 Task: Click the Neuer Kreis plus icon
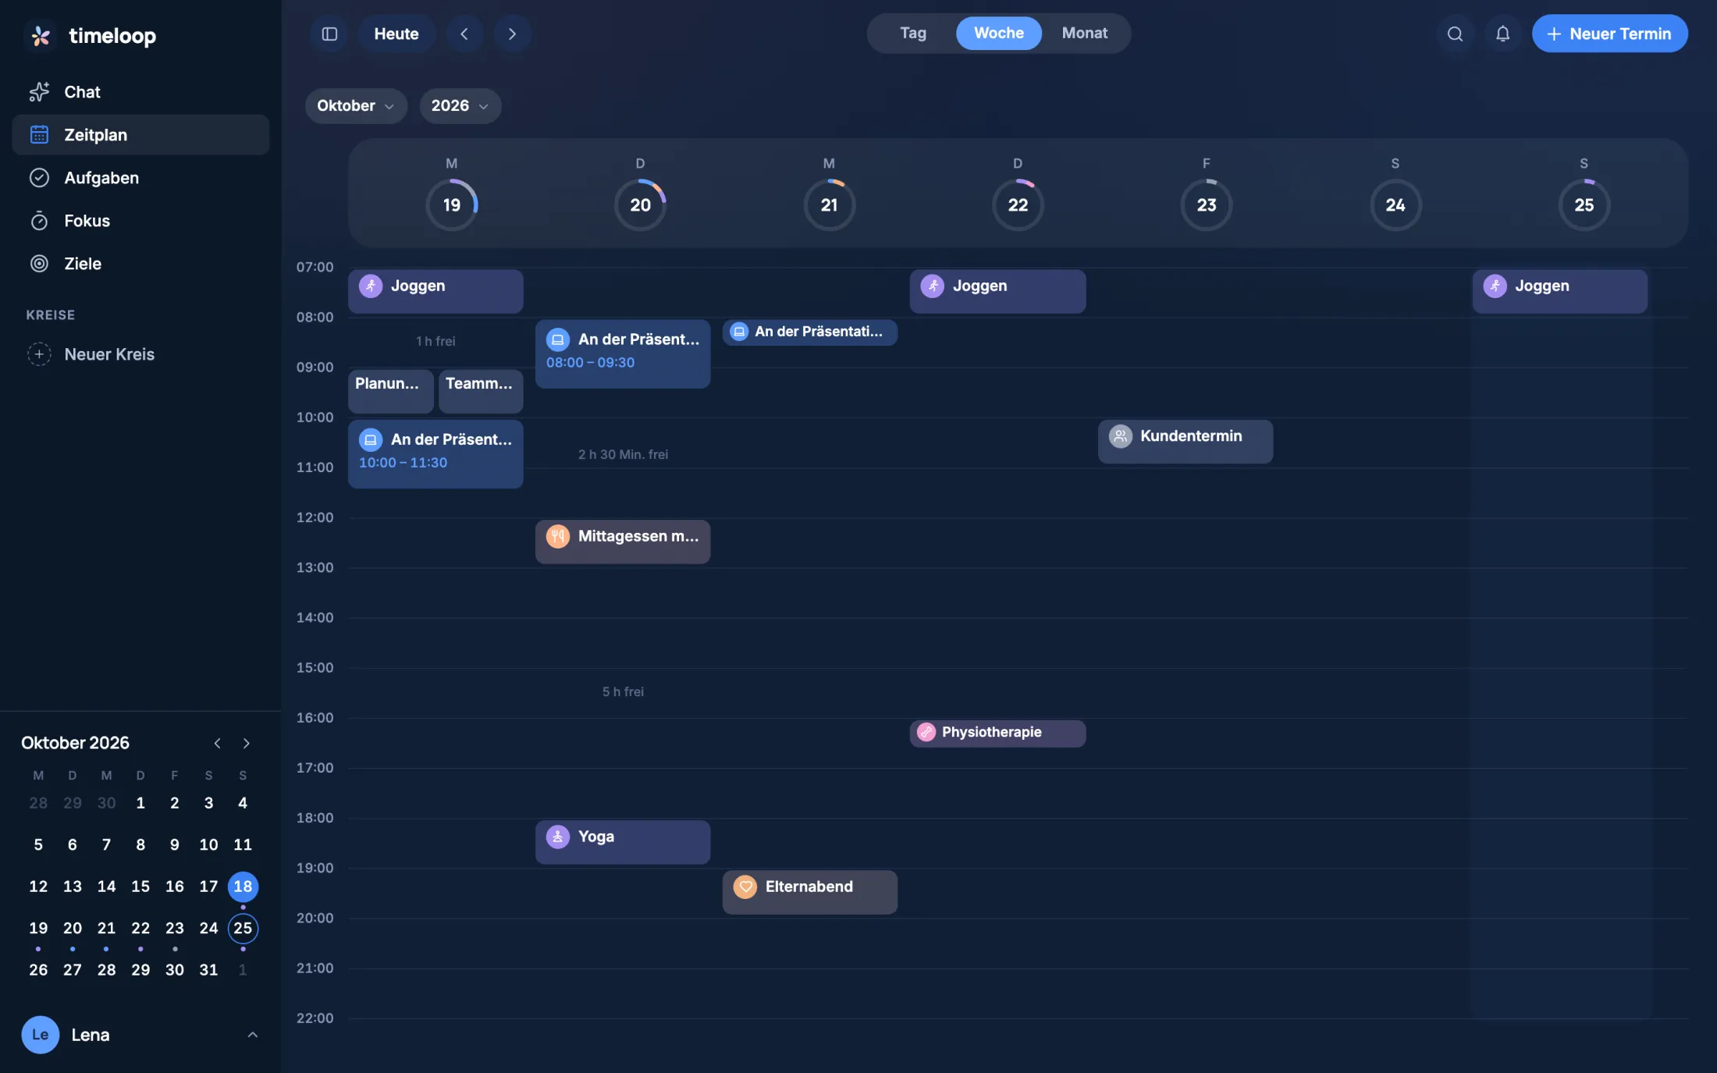click(39, 354)
